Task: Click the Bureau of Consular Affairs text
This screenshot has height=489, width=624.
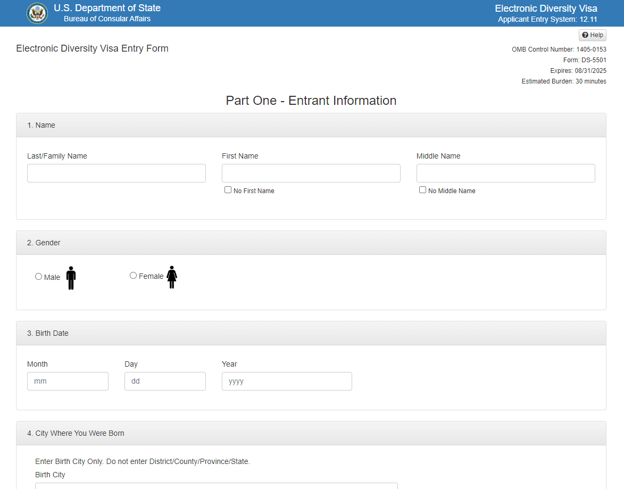Action: pyautogui.click(x=107, y=19)
